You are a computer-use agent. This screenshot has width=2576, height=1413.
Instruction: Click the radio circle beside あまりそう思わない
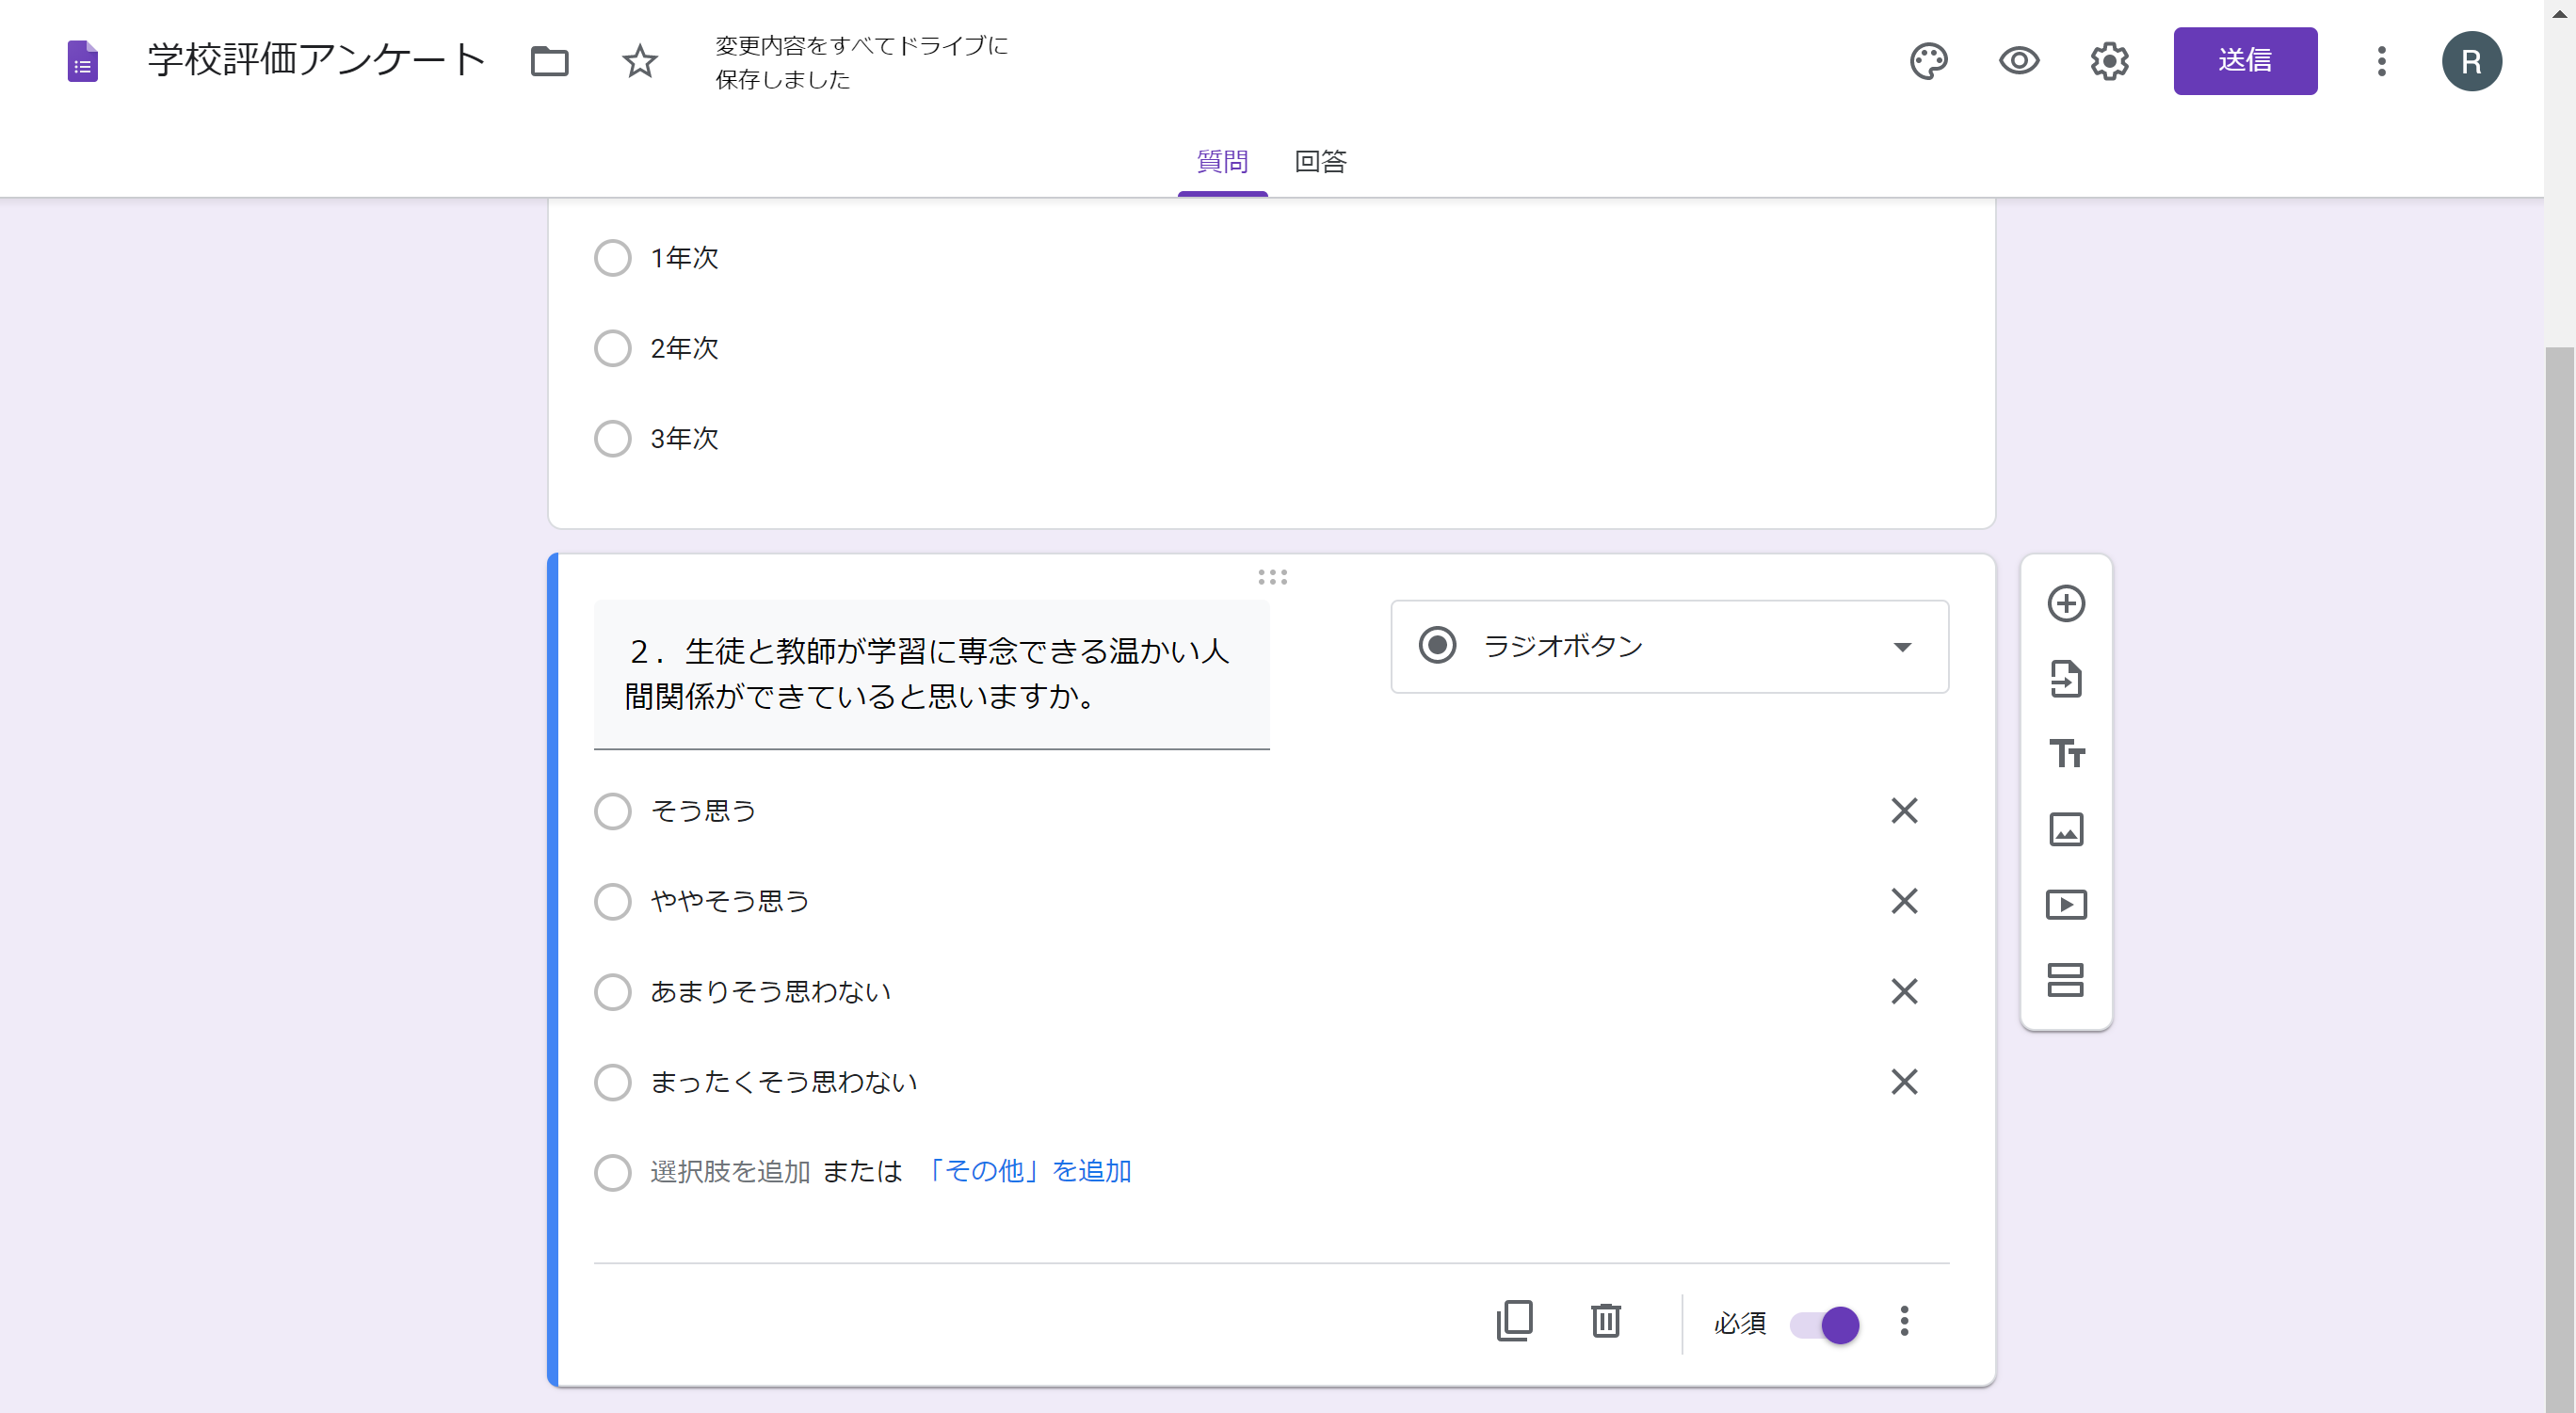pyautogui.click(x=612, y=992)
